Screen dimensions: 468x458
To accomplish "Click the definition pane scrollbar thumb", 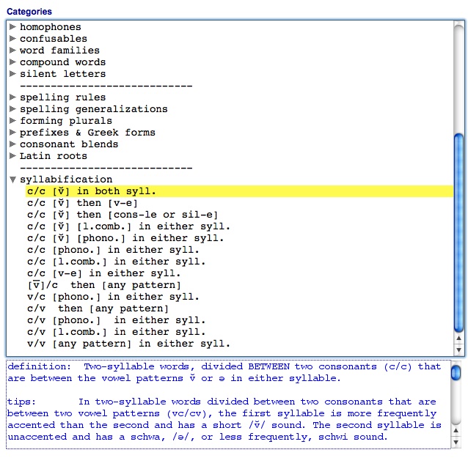I will point(456,374).
